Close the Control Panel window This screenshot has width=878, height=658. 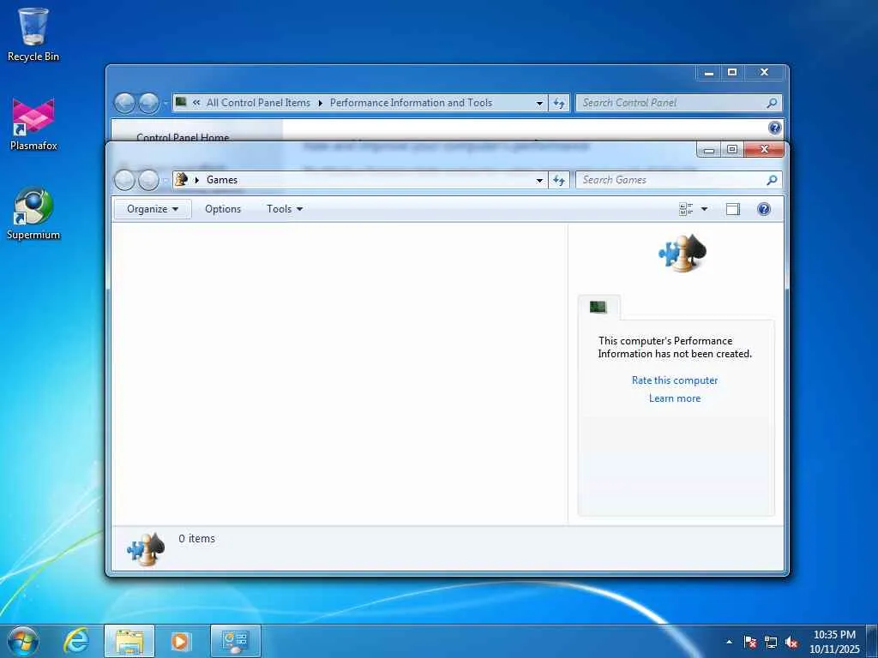pyautogui.click(x=764, y=72)
